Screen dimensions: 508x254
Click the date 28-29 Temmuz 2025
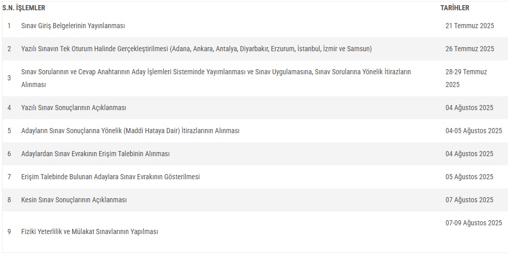click(466, 78)
